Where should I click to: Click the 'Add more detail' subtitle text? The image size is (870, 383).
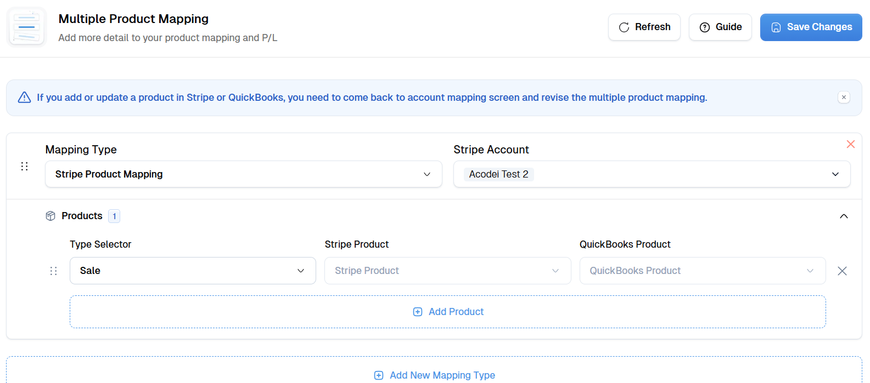tap(168, 38)
